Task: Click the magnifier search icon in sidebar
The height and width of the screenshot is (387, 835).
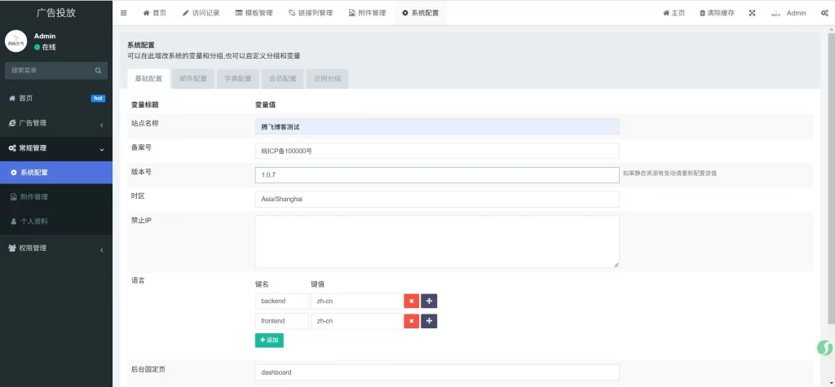Action: tap(98, 70)
